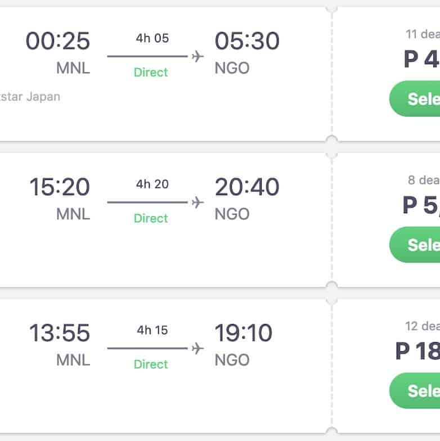Click the plane icon on the 00:25 flight
The image size is (440, 441).
pyautogui.click(x=197, y=56)
